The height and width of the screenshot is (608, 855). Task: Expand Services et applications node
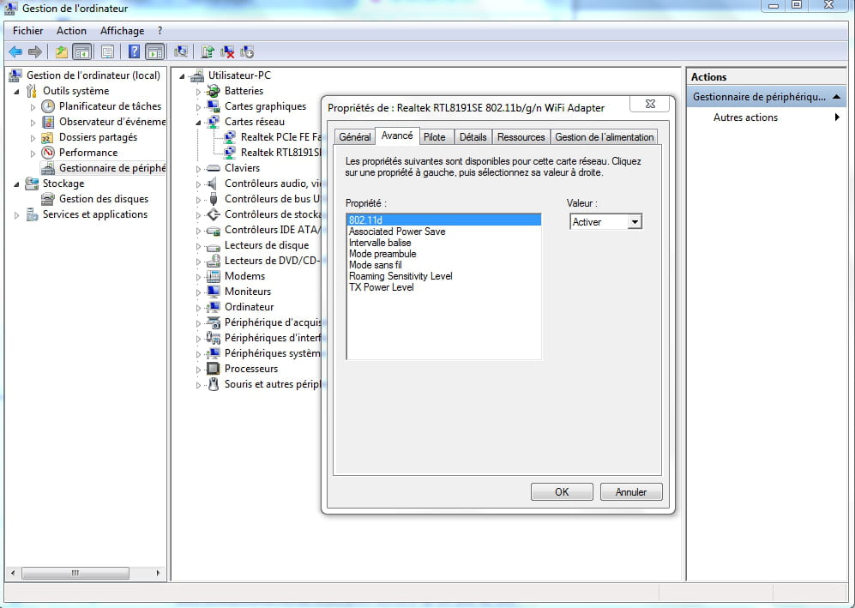16,215
